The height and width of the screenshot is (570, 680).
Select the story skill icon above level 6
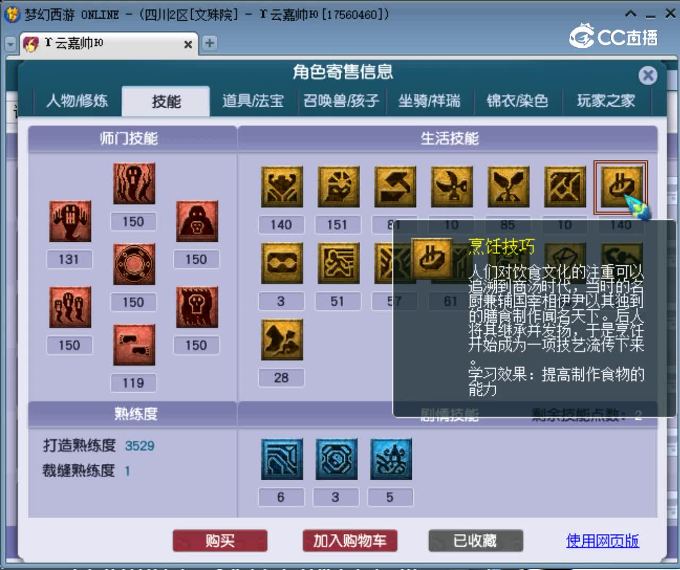[x=282, y=459]
